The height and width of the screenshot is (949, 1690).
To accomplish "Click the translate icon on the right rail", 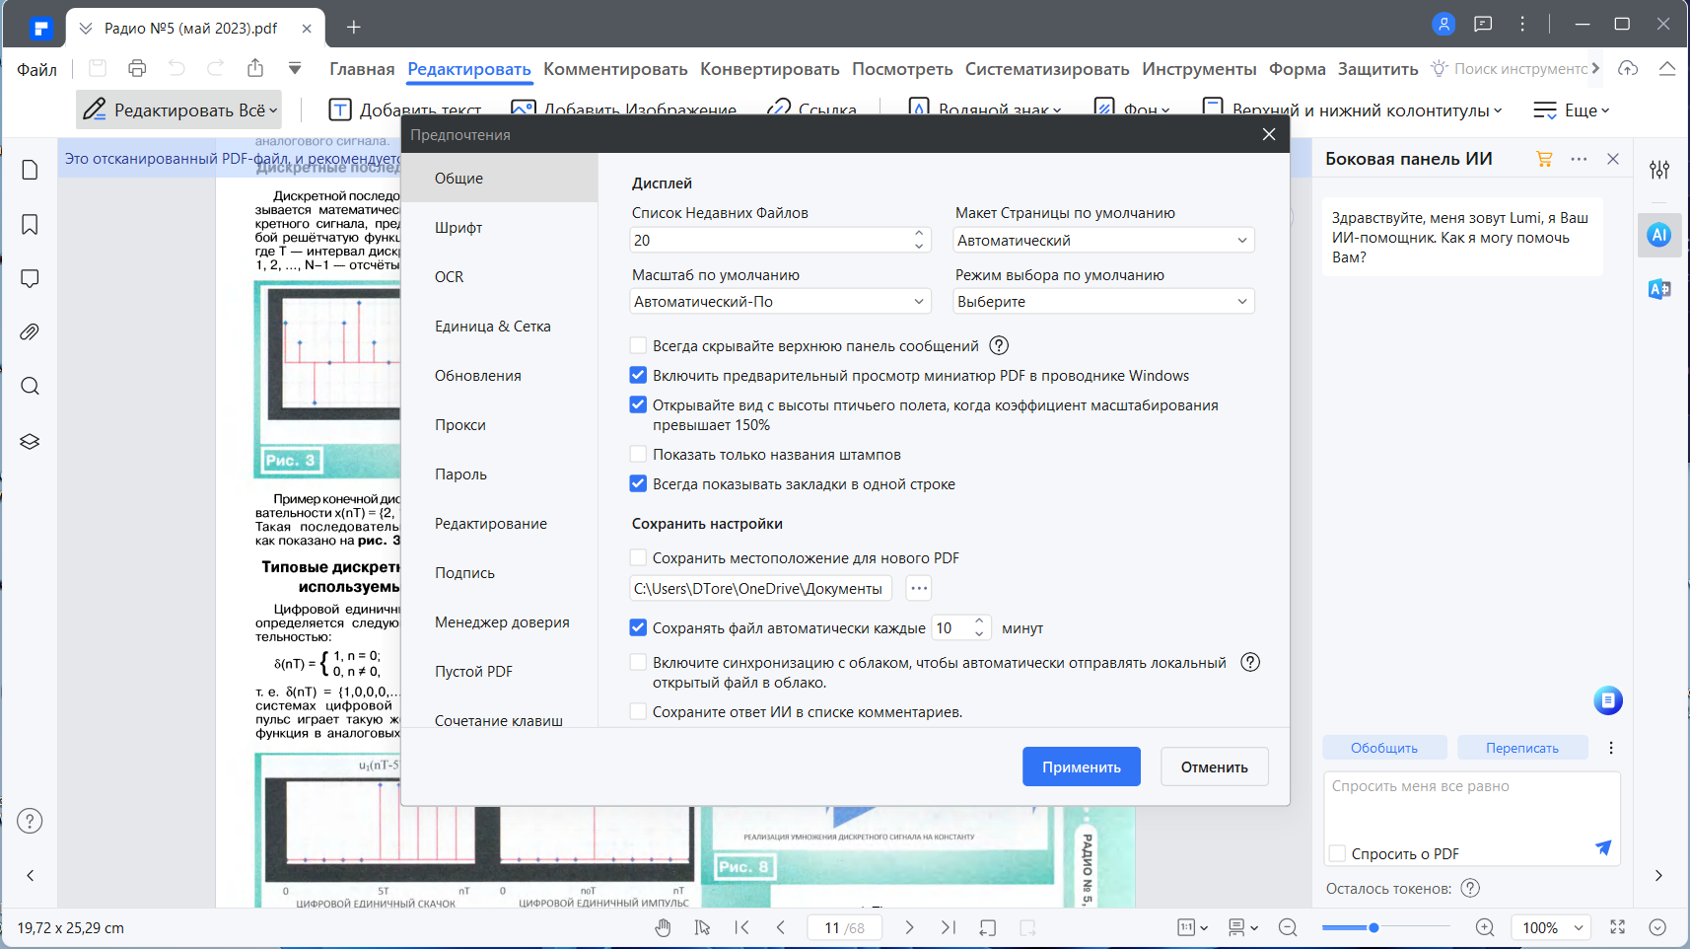I will click(x=1659, y=289).
